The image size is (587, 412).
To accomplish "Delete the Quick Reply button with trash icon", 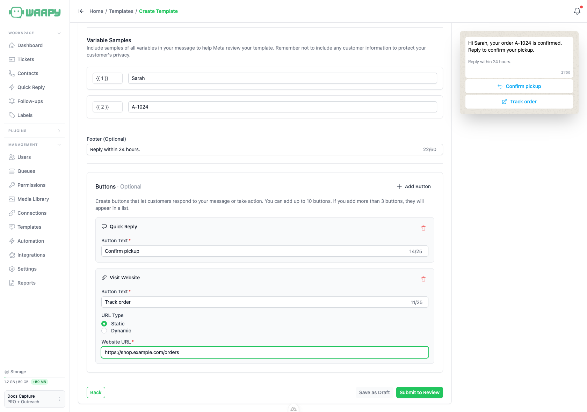I will [x=423, y=228].
